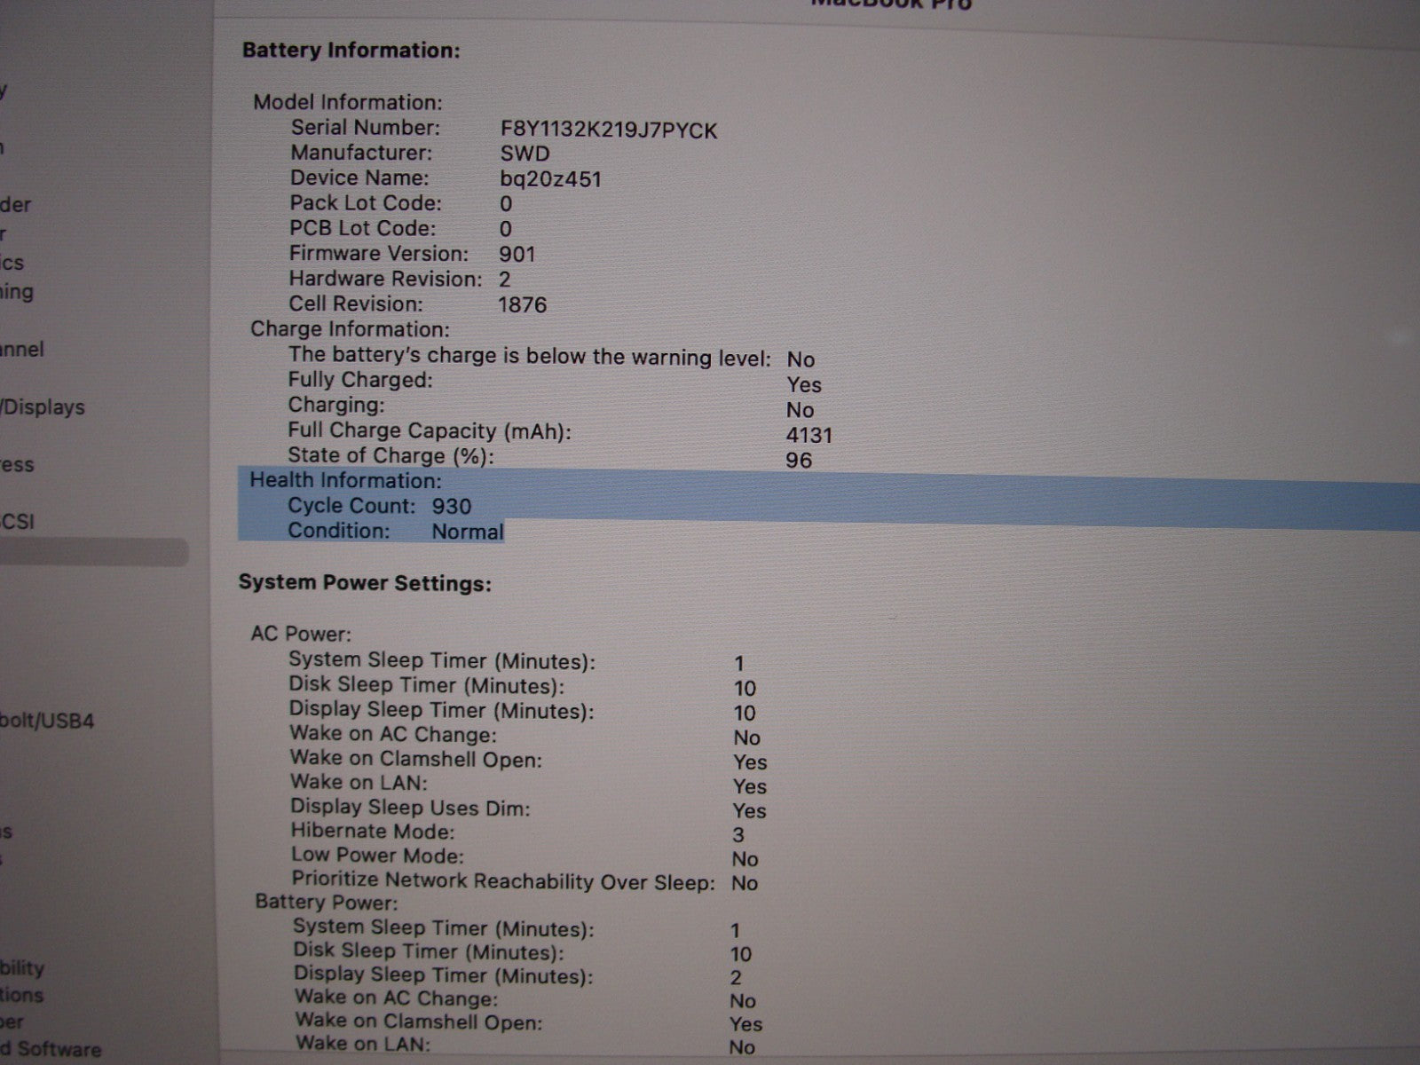This screenshot has width=1420, height=1065.
Task: Click the State of Charge value 96
Action: tap(799, 460)
